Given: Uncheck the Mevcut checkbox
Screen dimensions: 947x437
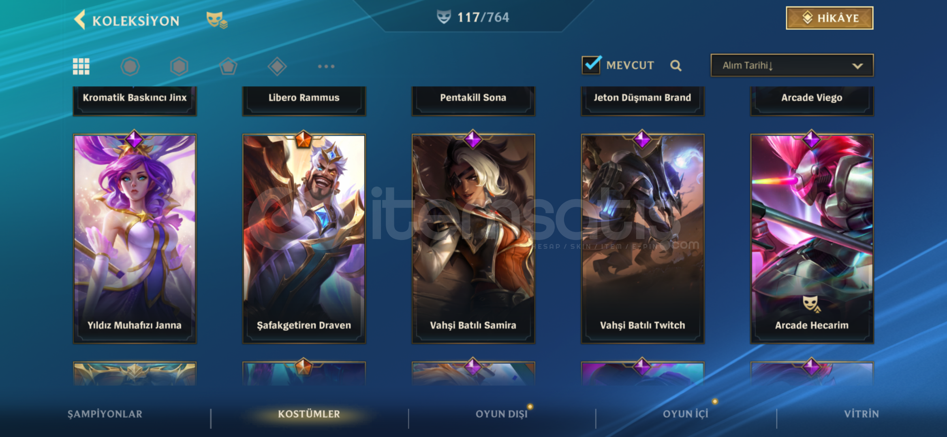Looking at the screenshot, I should (591, 65).
